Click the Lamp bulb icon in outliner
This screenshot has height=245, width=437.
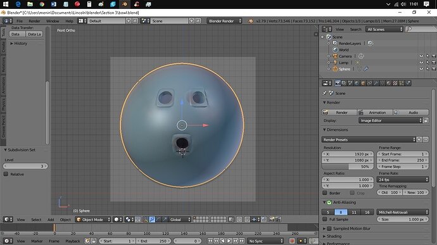(335, 63)
